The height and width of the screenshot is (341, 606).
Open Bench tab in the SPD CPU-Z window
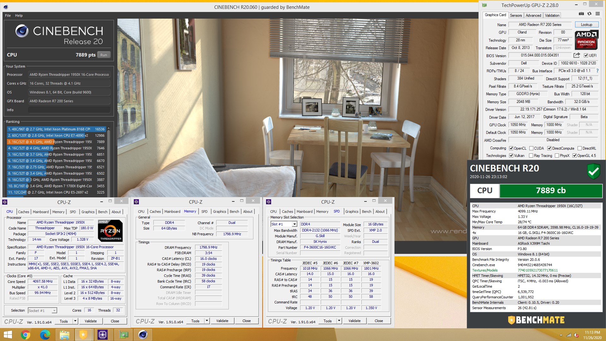pyautogui.click(x=367, y=212)
